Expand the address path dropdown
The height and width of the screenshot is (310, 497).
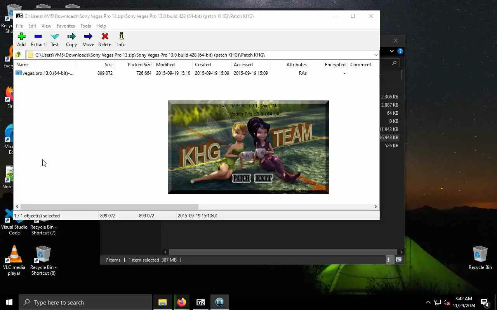[376, 55]
